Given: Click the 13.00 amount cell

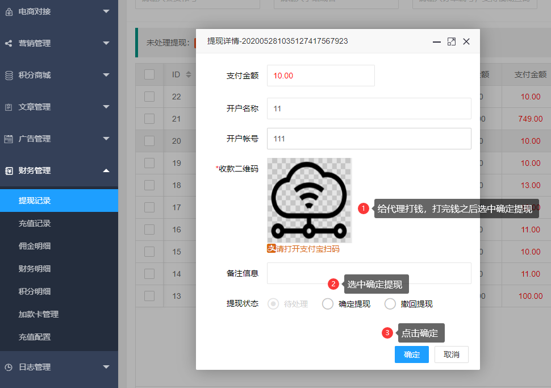Looking at the screenshot, I should click(x=531, y=185).
